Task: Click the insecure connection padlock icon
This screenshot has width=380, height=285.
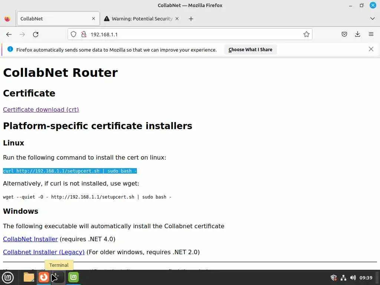Action: (84, 35)
